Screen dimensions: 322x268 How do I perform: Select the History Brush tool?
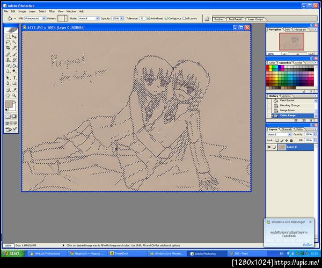tap(14, 60)
